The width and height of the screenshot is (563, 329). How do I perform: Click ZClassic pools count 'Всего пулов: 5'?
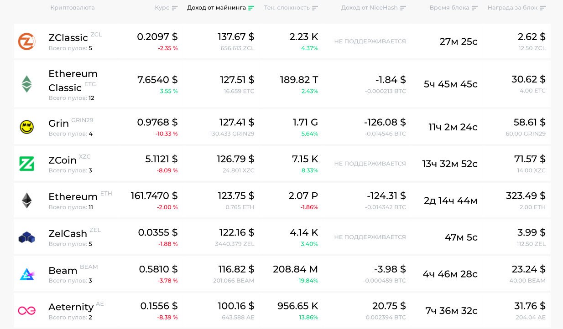[x=70, y=47]
